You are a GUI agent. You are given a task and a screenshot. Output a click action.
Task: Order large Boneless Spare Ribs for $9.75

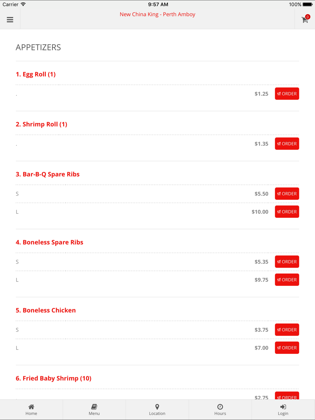287,280
